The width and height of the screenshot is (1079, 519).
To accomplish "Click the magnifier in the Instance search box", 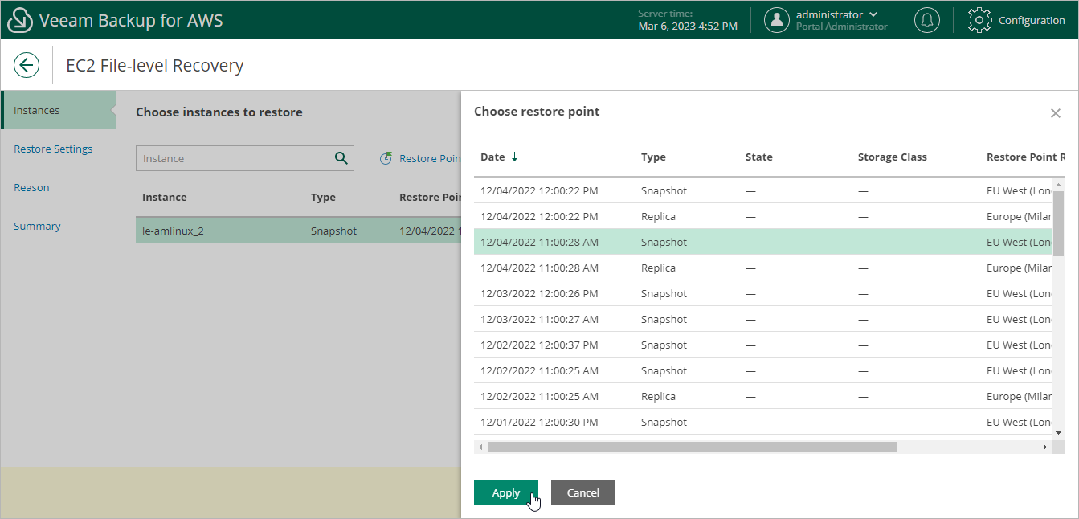I will coord(341,158).
